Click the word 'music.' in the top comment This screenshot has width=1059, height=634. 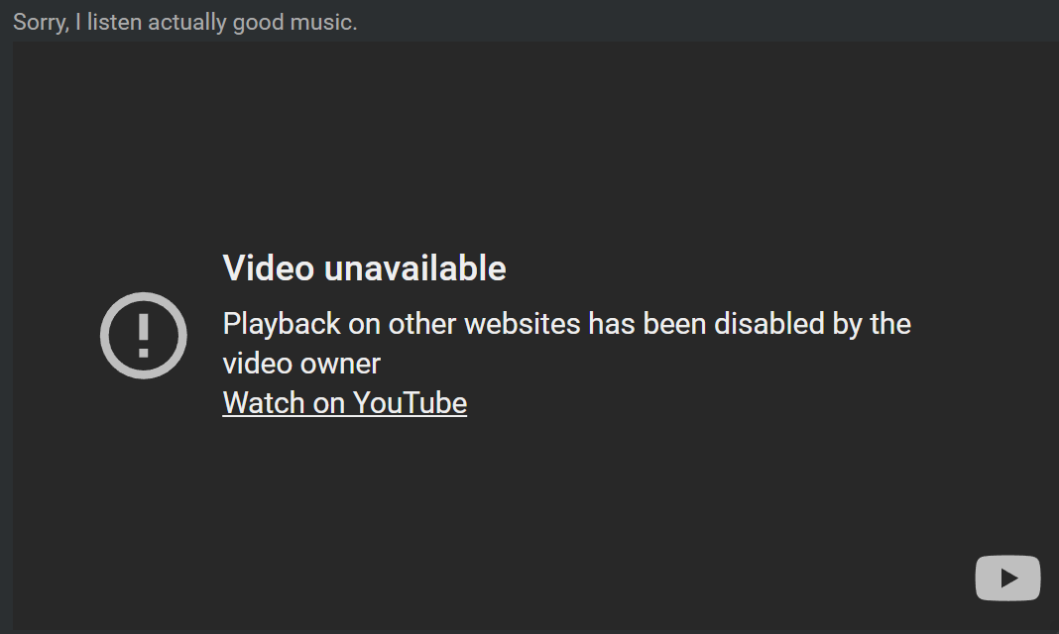[x=323, y=22]
